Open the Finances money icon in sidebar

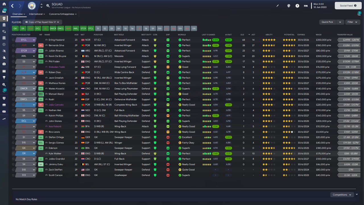click(x=4, y=111)
